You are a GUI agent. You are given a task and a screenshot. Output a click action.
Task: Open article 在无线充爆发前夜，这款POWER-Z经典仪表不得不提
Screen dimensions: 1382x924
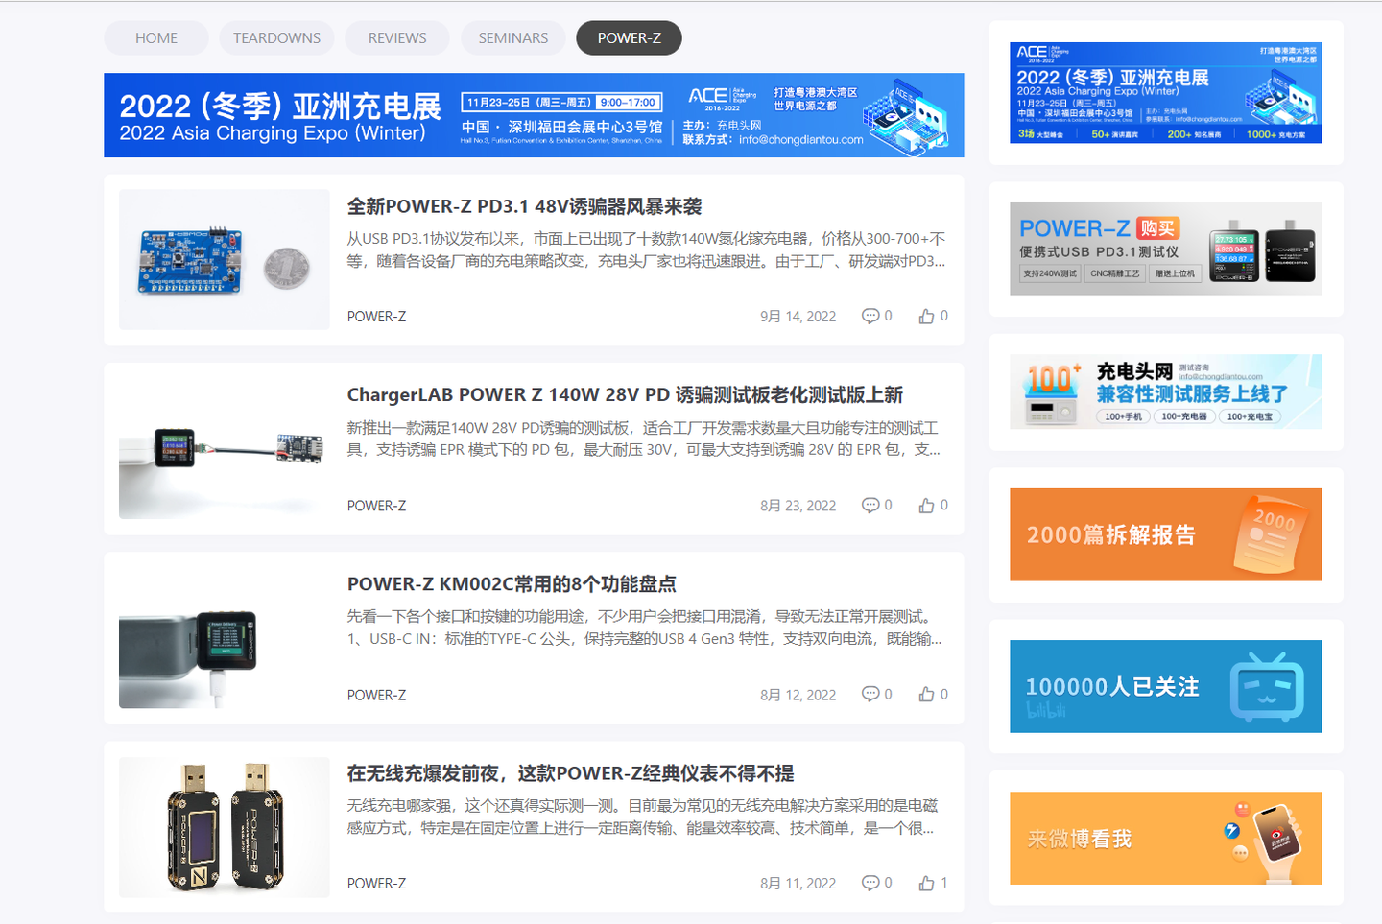tap(570, 773)
